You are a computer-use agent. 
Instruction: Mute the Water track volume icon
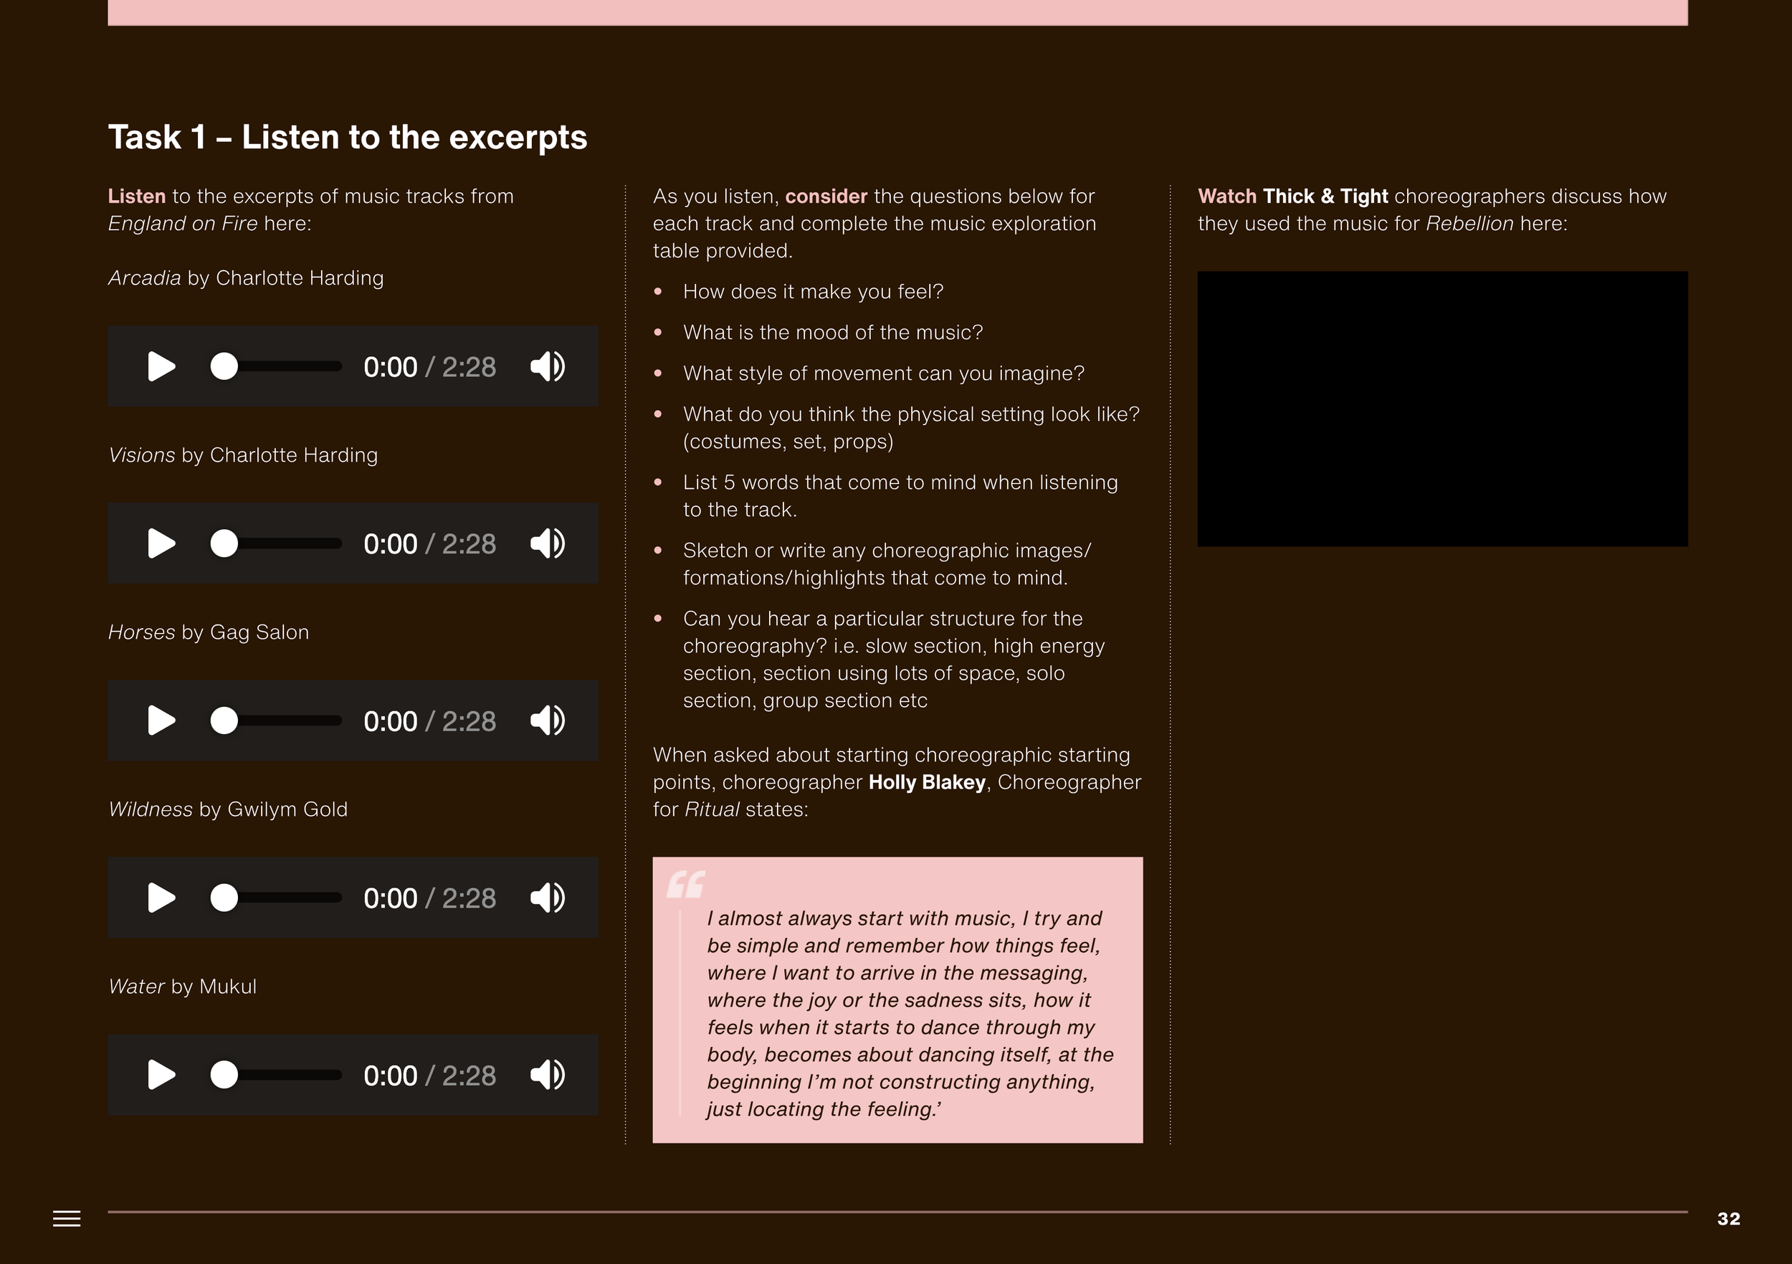tap(548, 1075)
